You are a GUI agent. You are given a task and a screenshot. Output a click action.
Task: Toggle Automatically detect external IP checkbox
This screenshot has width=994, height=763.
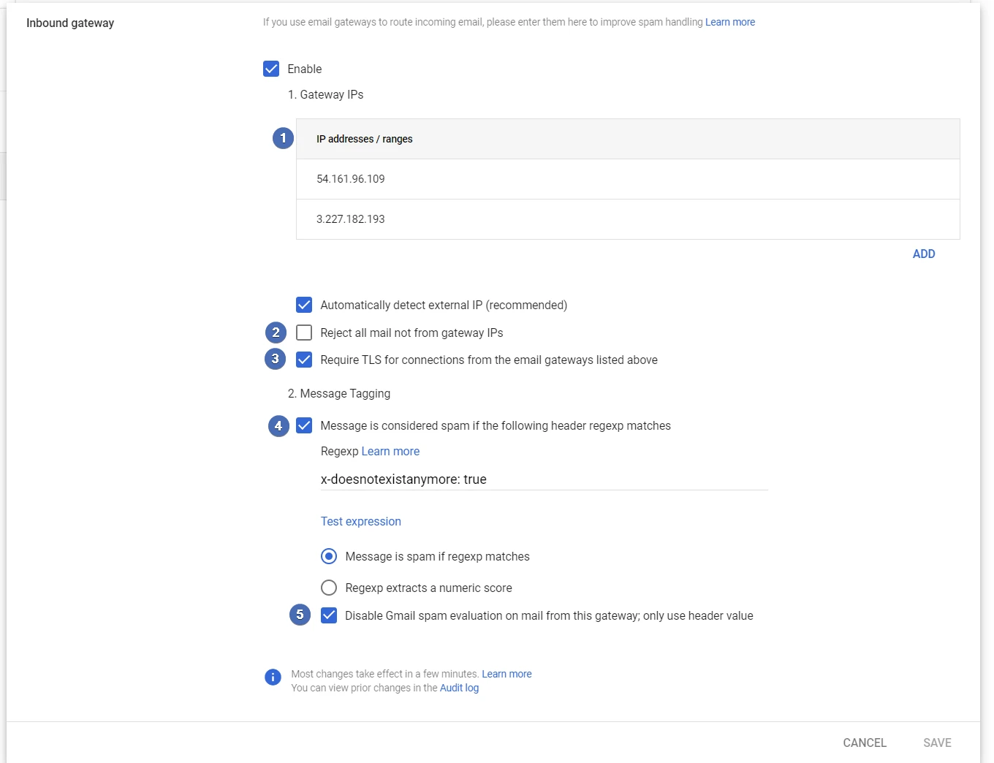coord(304,305)
